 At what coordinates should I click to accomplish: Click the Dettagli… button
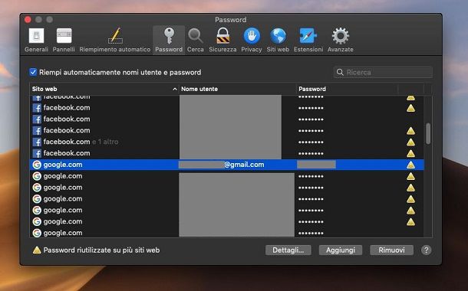click(x=288, y=250)
